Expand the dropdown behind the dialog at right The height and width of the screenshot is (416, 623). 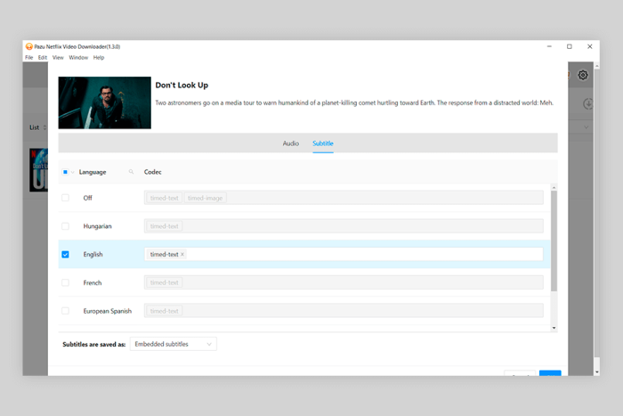click(x=587, y=128)
